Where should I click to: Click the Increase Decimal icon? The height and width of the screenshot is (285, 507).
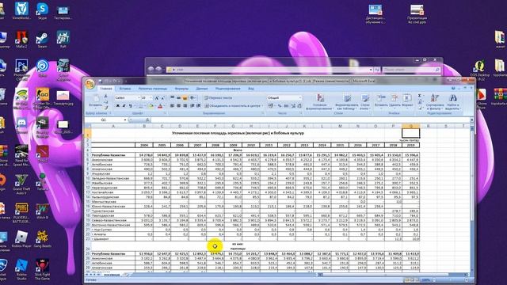pos(293,106)
